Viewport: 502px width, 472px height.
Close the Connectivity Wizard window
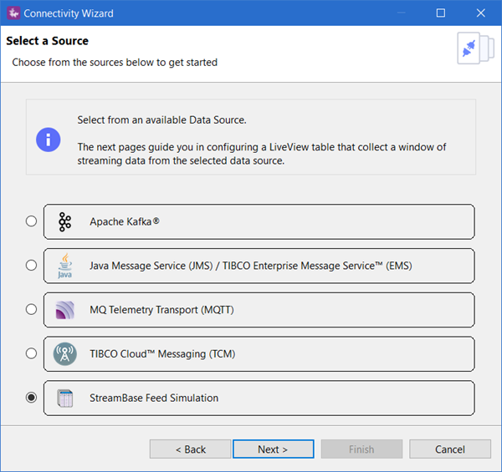point(479,13)
